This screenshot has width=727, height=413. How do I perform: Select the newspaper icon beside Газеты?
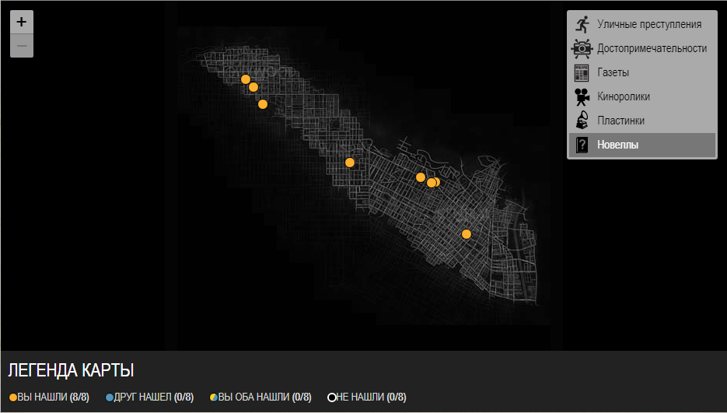(582, 73)
